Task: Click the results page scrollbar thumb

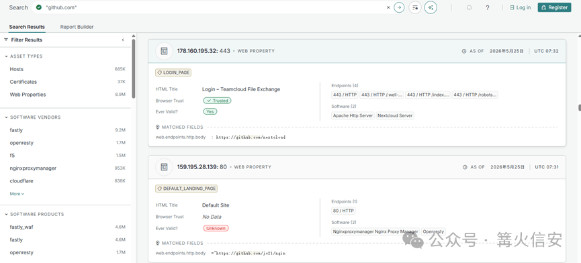Action: click(579, 107)
